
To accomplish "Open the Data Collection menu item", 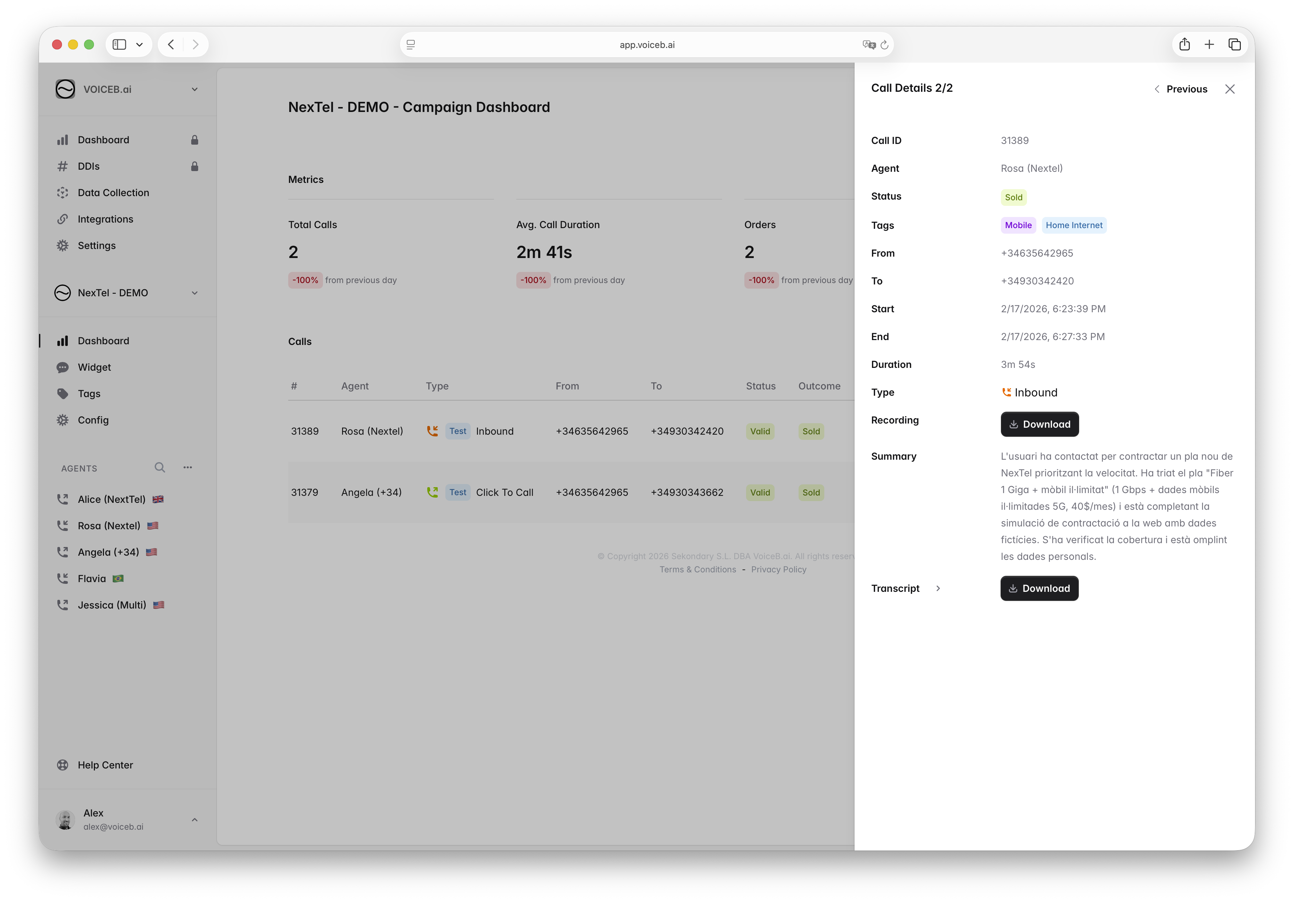I will click(113, 193).
